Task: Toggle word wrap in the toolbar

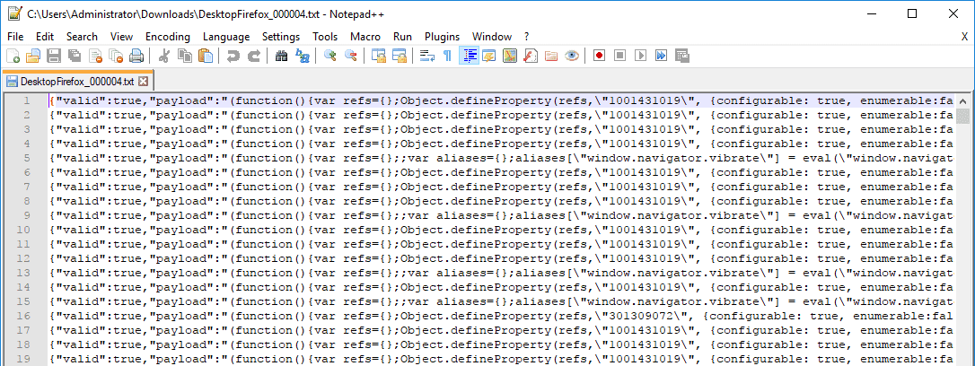Action: click(x=426, y=56)
